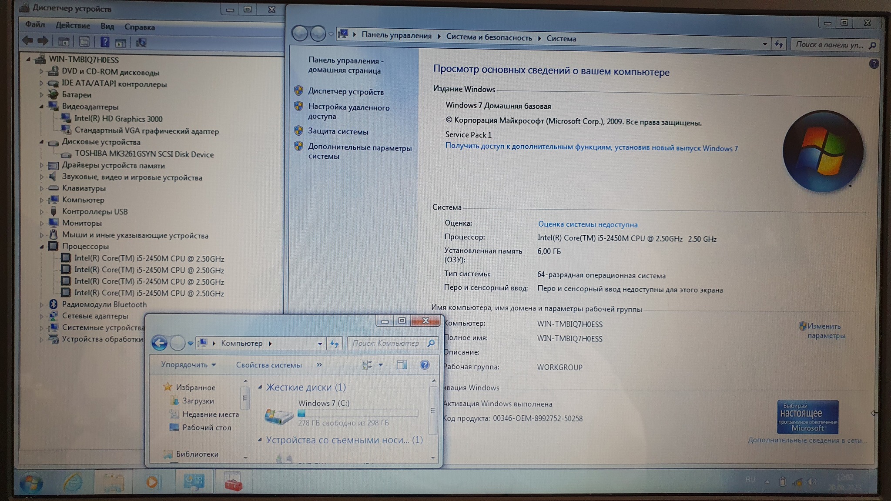
Task: Click the control panel search field
Action: [829, 45]
